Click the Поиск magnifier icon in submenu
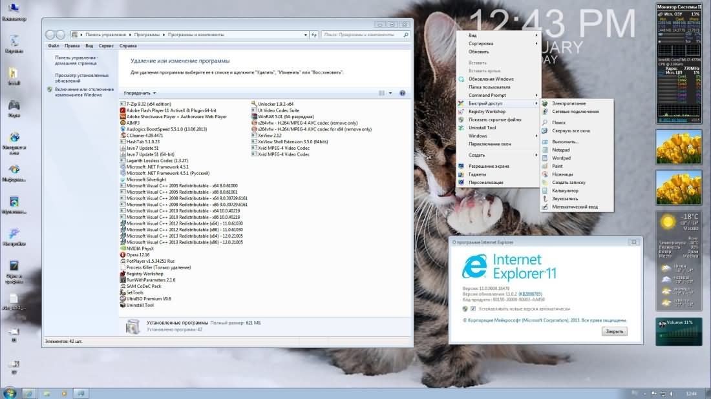711x399 pixels. (x=545, y=122)
